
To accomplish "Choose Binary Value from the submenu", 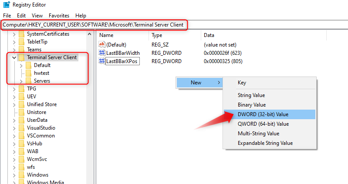I will click(270, 105).
